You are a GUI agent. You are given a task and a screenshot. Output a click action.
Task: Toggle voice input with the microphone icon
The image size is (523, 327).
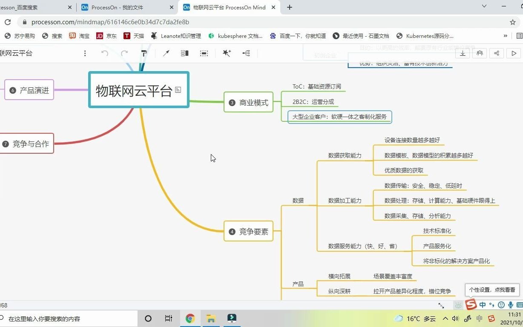coord(510,305)
